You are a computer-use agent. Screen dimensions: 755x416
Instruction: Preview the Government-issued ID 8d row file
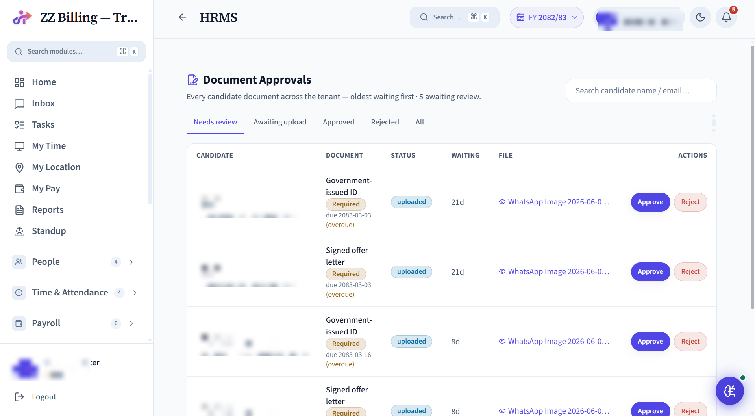[554, 342]
